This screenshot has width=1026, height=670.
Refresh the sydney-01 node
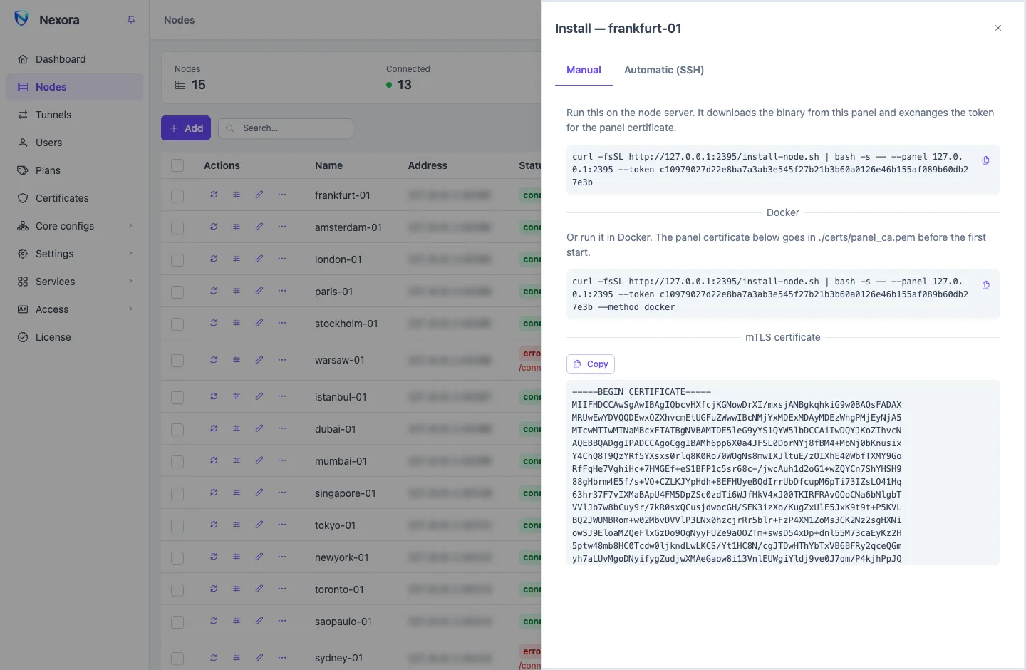click(x=214, y=658)
